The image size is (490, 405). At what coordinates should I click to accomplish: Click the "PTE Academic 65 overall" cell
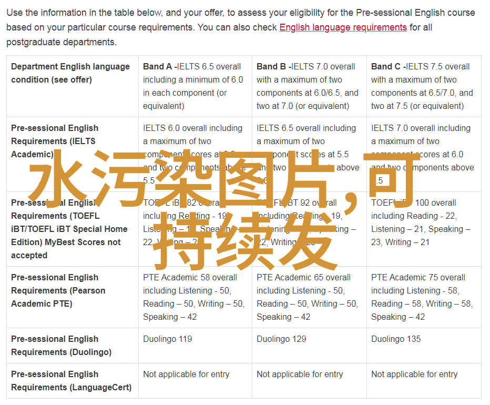pyautogui.click(x=309, y=297)
